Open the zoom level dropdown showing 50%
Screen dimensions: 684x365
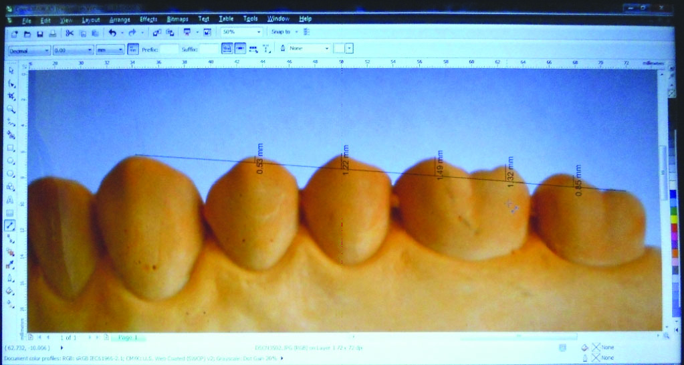[x=241, y=32]
